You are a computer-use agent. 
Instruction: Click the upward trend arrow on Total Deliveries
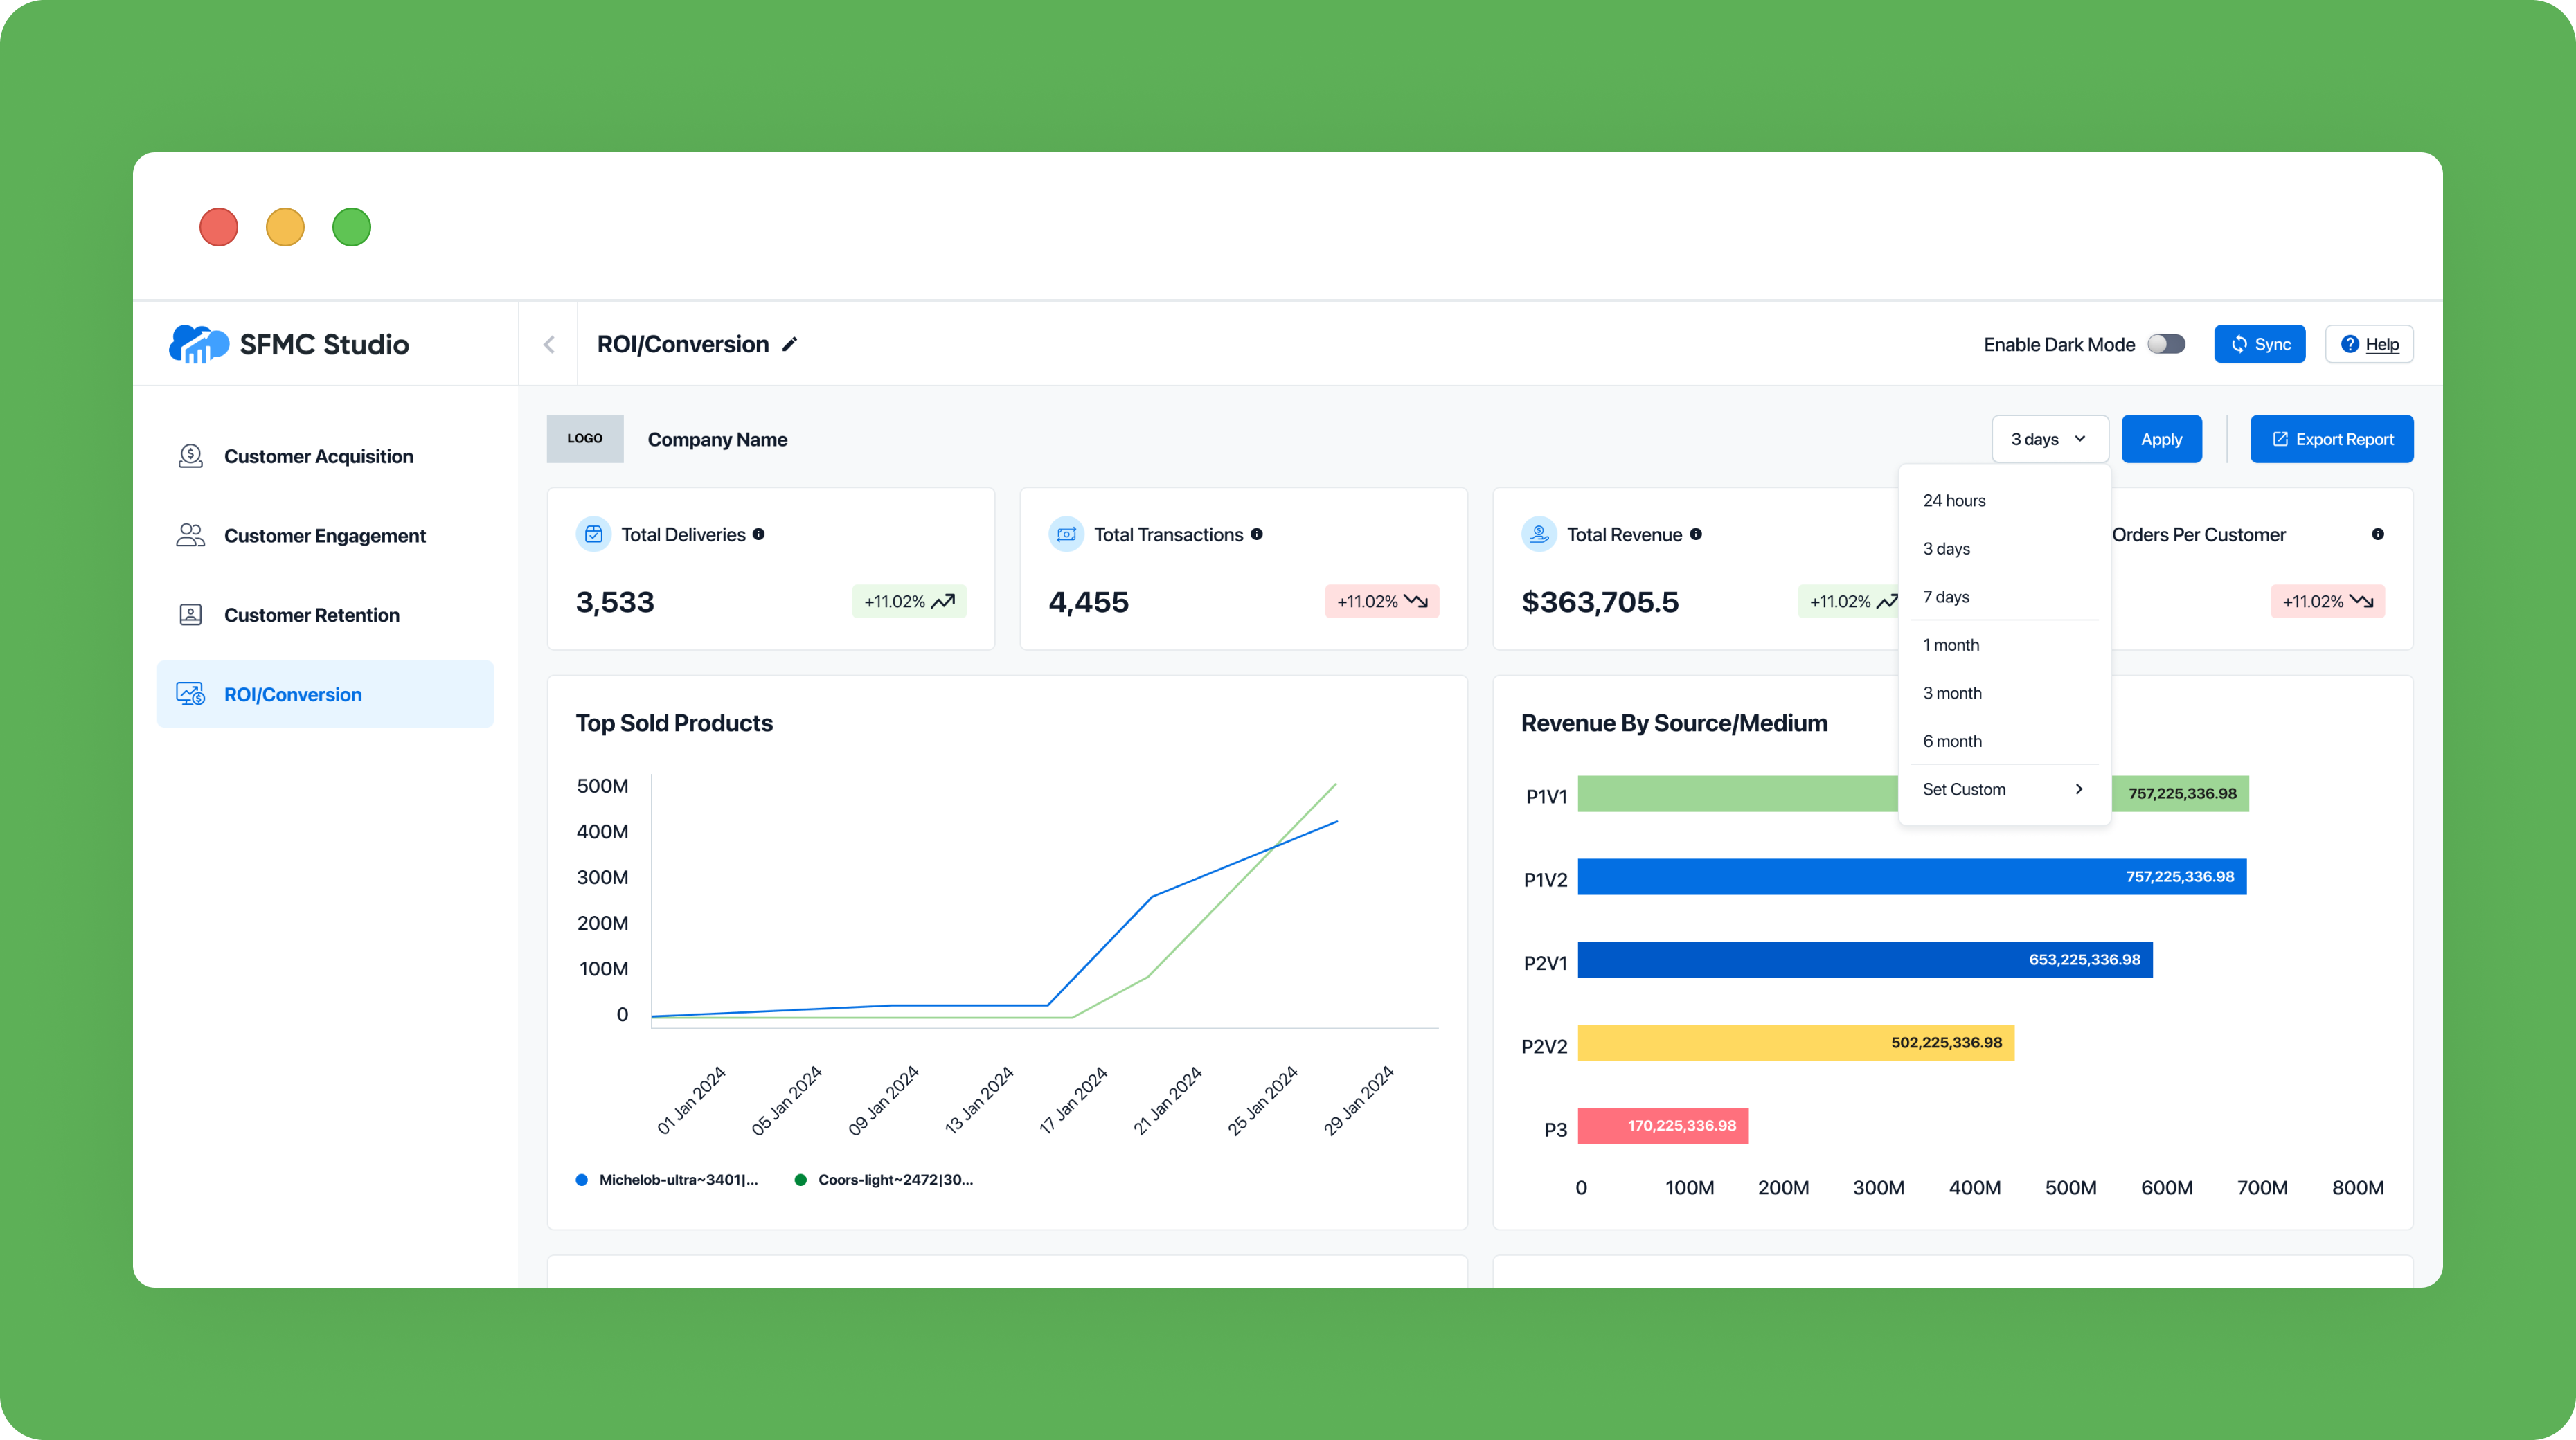pyautogui.click(x=943, y=601)
